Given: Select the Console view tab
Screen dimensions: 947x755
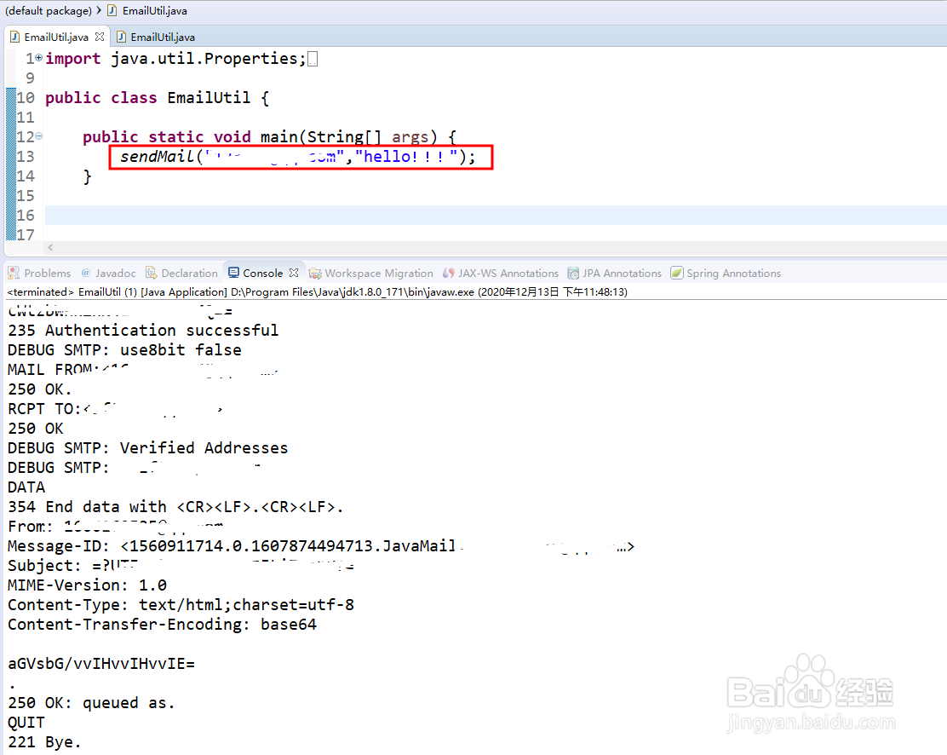Looking at the screenshot, I should click(262, 274).
